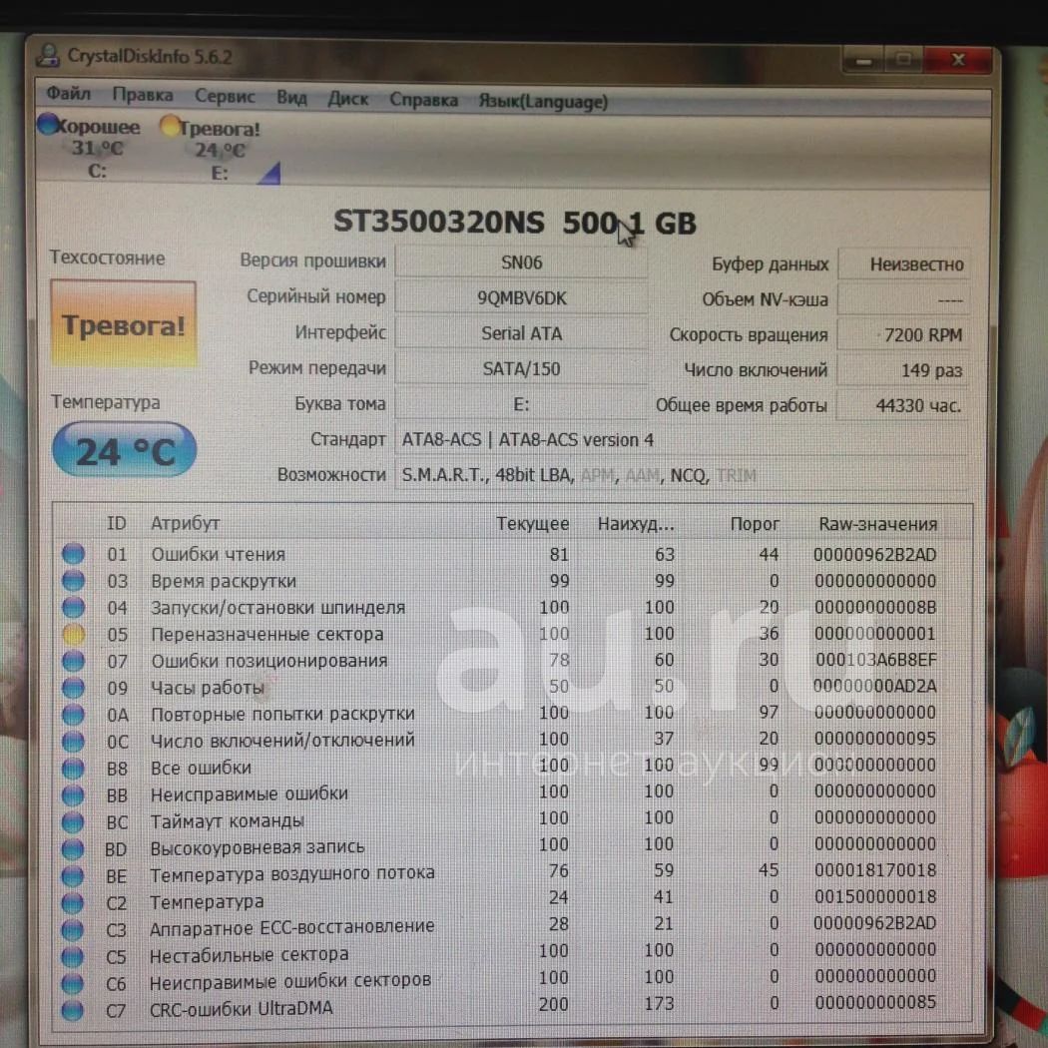This screenshot has height=1048, width=1048.
Task: Click status orb for Ошибки чтения row
Action: (x=74, y=554)
